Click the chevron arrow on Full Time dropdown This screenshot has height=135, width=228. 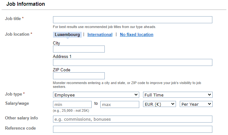209,95
